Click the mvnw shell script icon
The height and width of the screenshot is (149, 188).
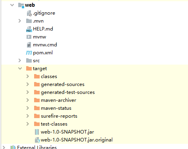(x=29, y=37)
